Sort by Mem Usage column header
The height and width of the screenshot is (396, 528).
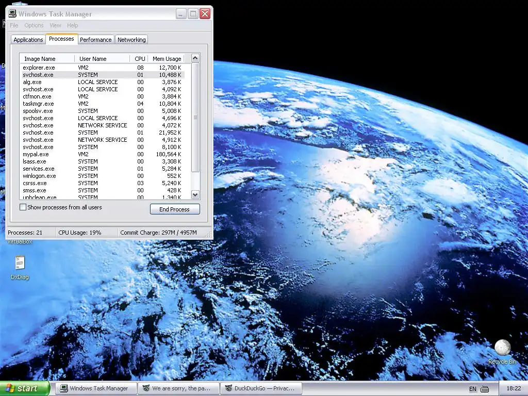pyautogui.click(x=167, y=59)
